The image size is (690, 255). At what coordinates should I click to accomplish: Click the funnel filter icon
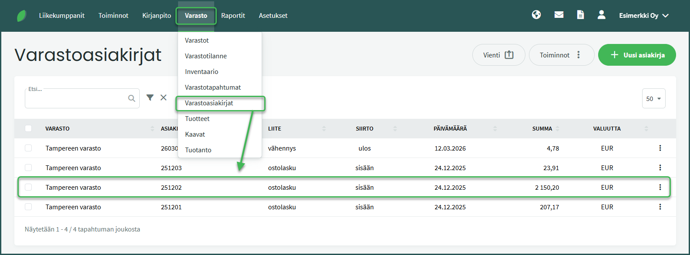coord(150,97)
